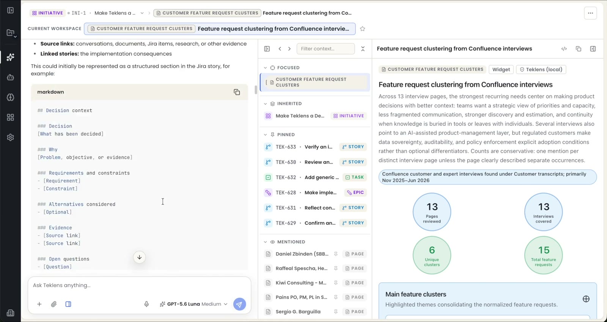Open the robot agents sidebar icon
The width and height of the screenshot is (607, 322).
pyautogui.click(x=10, y=77)
